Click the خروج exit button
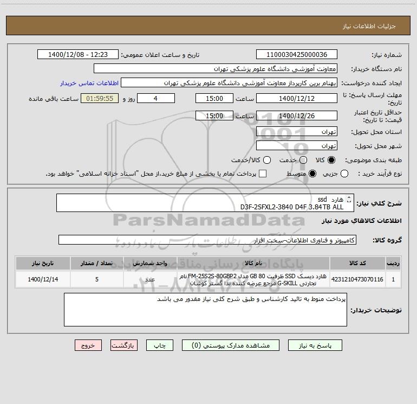The image size is (417, 404). click(x=88, y=345)
